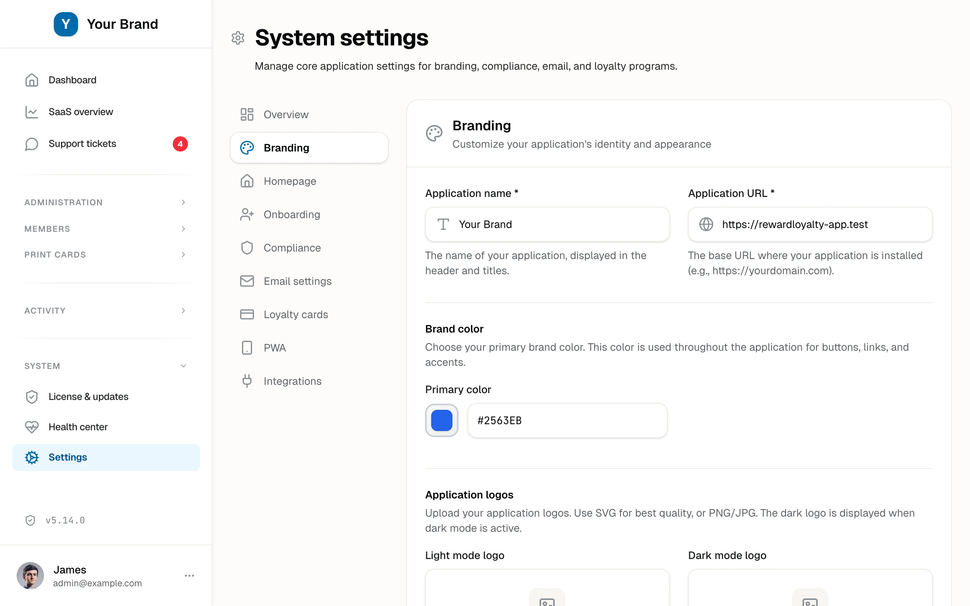Click the Application URL input field
The width and height of the screenshot is (970, 606).
810,224
